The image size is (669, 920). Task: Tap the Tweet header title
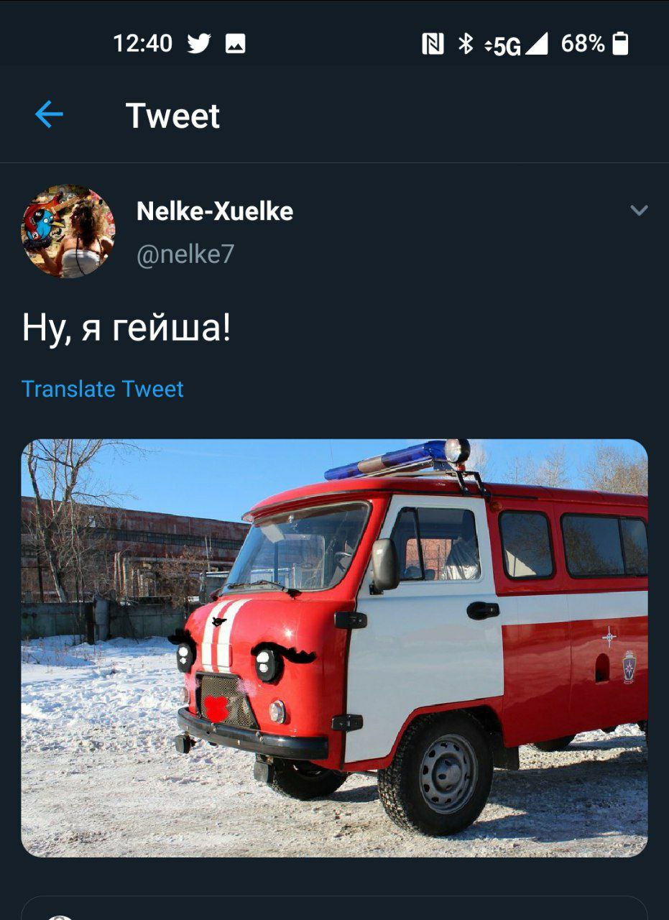(x=172, y=116)
